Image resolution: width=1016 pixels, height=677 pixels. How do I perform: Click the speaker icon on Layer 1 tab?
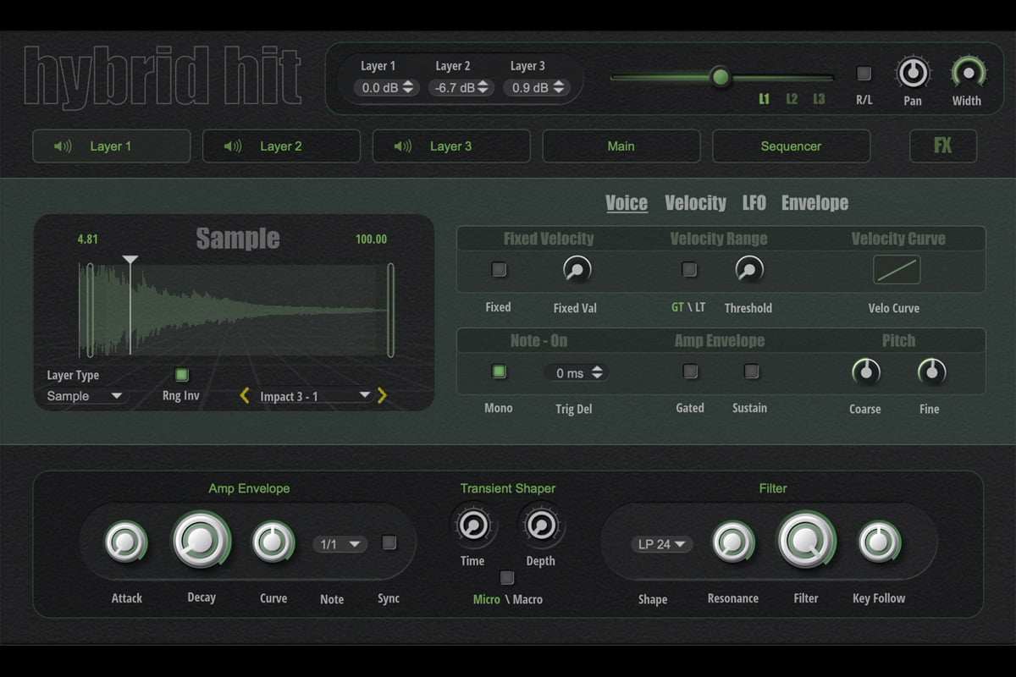pyautogui.click(x=63, y=146)
